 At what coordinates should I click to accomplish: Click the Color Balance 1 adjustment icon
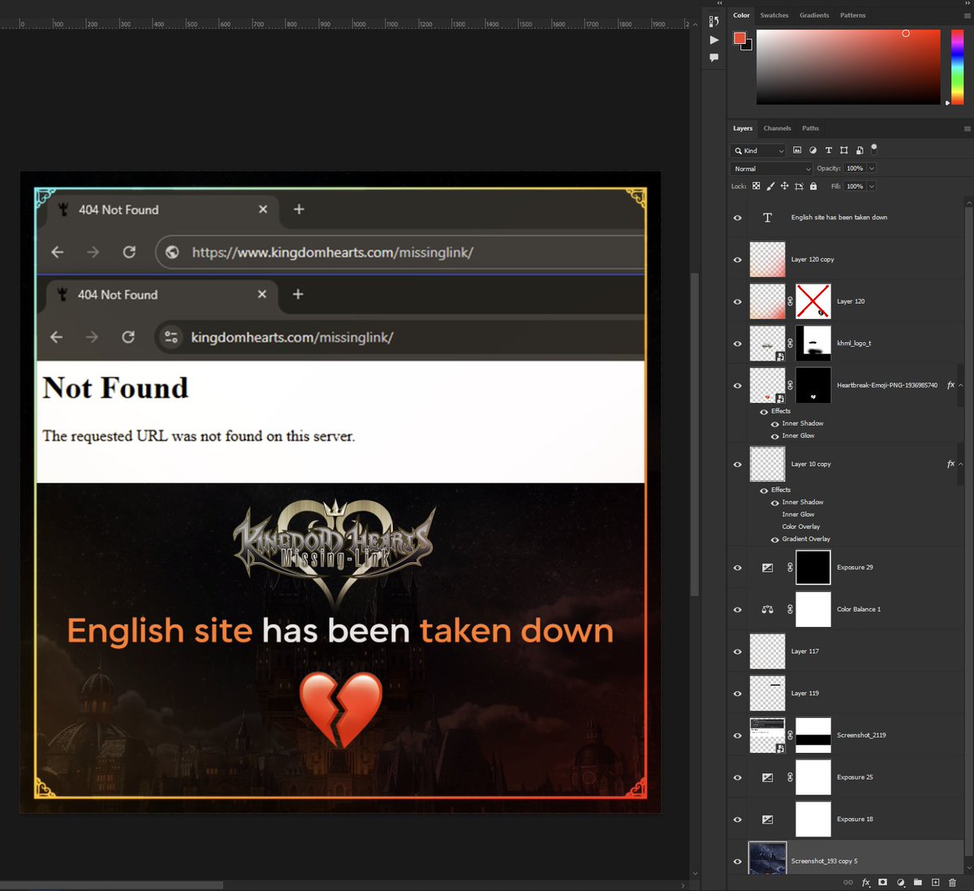coord(767,609)
